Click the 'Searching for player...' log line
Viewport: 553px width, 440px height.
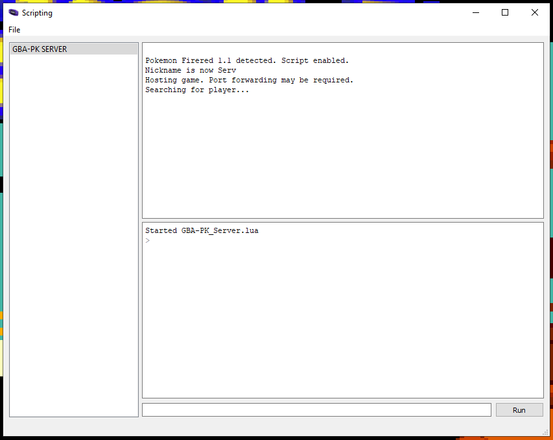198,89
